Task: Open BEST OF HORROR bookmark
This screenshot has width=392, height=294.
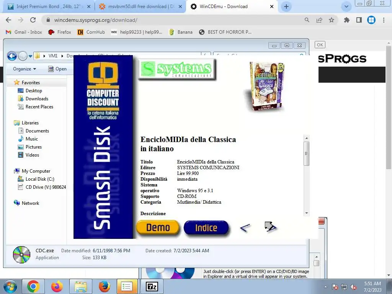Action: [225, 32]
